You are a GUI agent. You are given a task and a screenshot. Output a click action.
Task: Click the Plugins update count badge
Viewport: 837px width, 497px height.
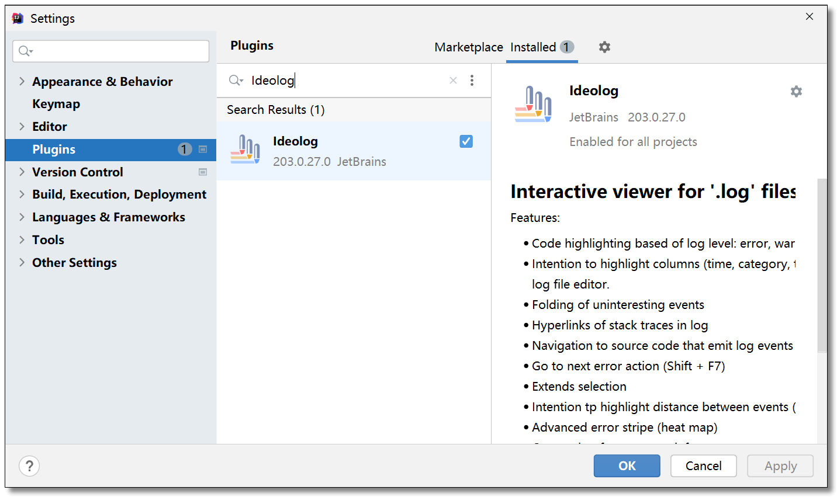tap(185, 150)
